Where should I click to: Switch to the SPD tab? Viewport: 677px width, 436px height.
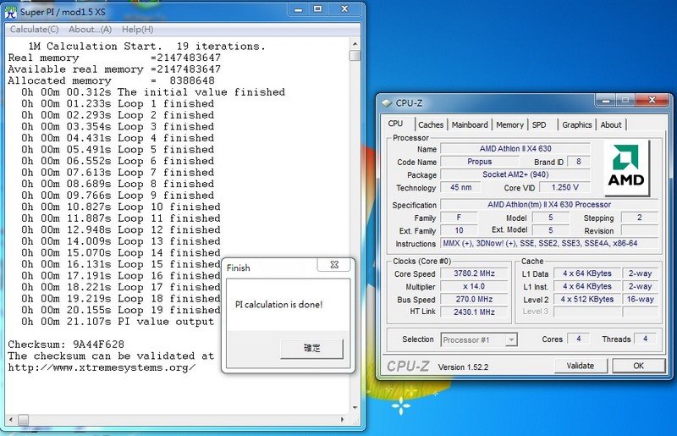point(539,125)
